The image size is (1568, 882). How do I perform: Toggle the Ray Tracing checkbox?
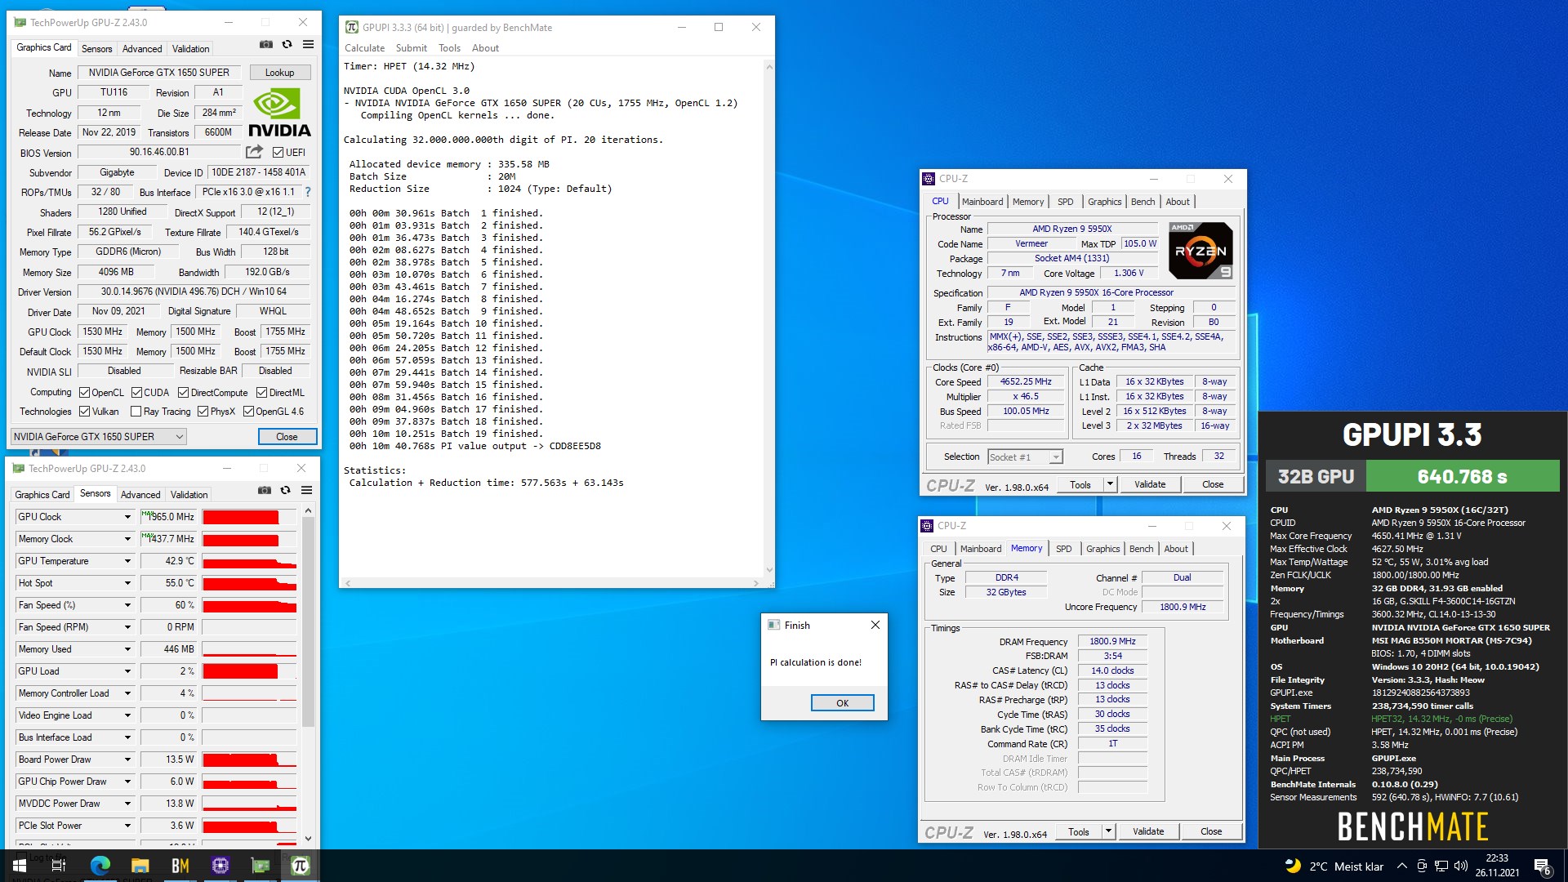[135, 412]
